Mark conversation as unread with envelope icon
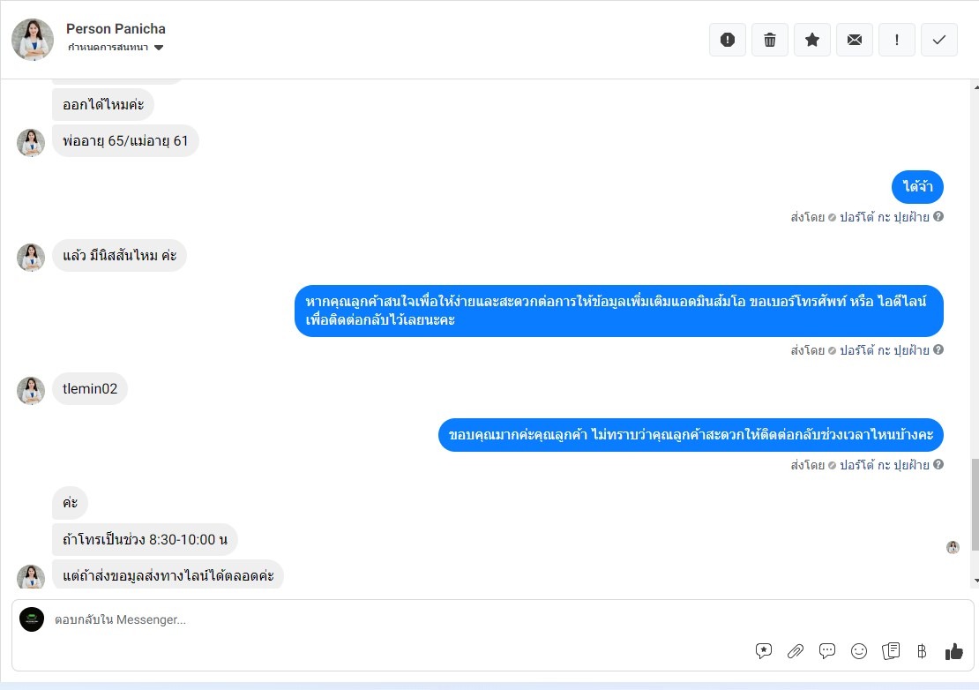 (x=855, y=40)
